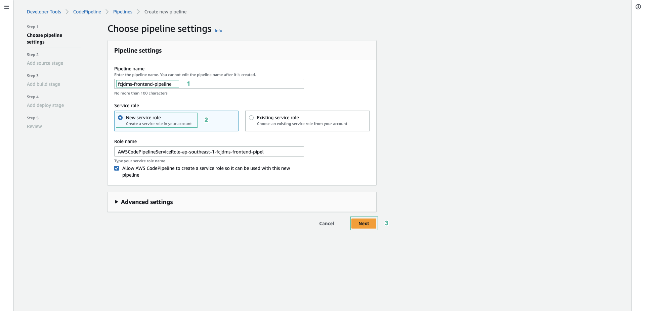The height and width of the screenshot is (311, 645).
Task: Open the info panel icon
Action: pyautogui.click(x=638, y=7)
